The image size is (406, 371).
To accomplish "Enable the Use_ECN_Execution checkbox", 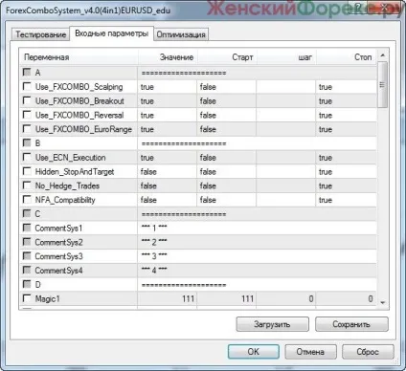I will [x=27, y=157].
